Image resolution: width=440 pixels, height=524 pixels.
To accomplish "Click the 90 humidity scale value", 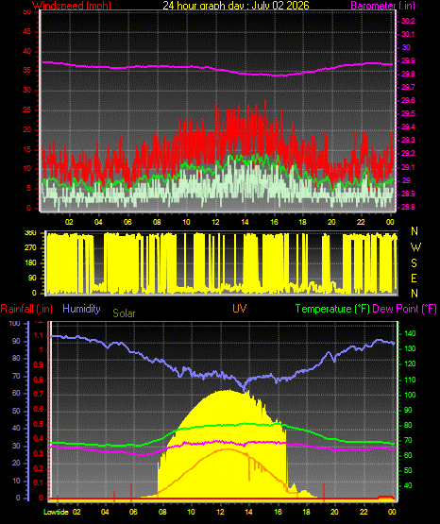I will [16, 341].
